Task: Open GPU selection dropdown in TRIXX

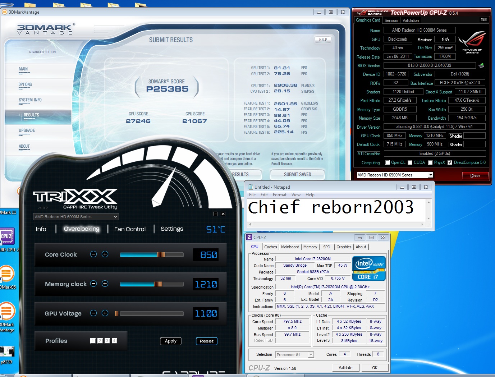Action: [x=76, y=217]
